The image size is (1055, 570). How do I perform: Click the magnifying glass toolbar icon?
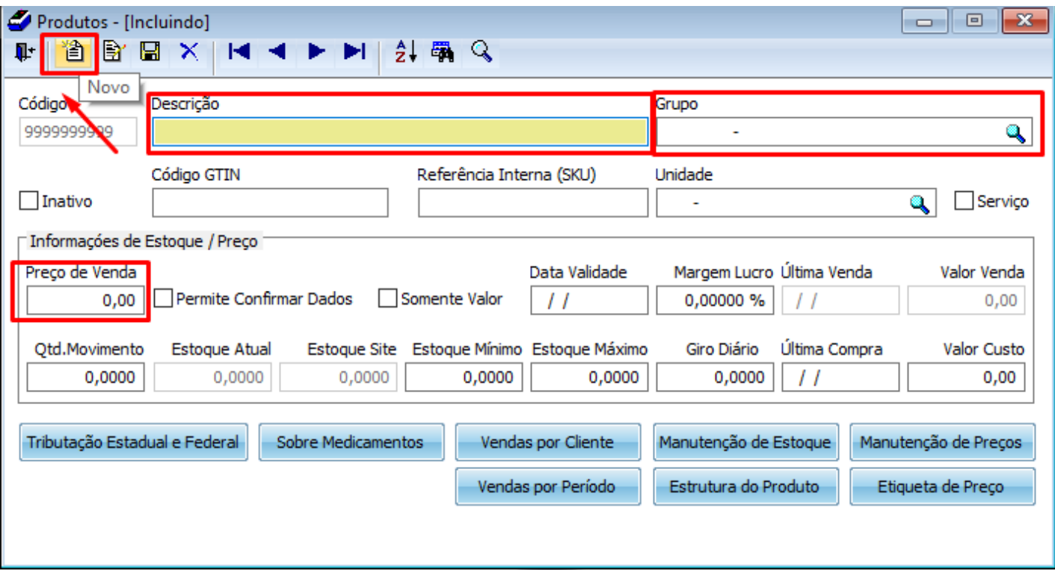(482, 52)
